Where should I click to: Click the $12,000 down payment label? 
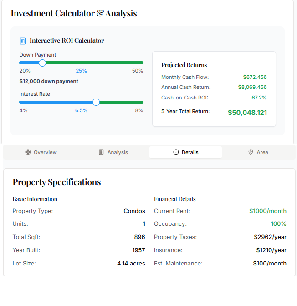click(x=49, y=81)
